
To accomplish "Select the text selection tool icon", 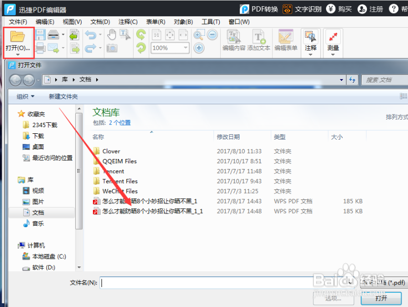I will (125, 35).
